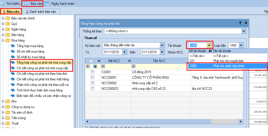Click the Ngân hàng folder icon
The width and height of the screenshot is (268, 136).
tap(8, 29)
